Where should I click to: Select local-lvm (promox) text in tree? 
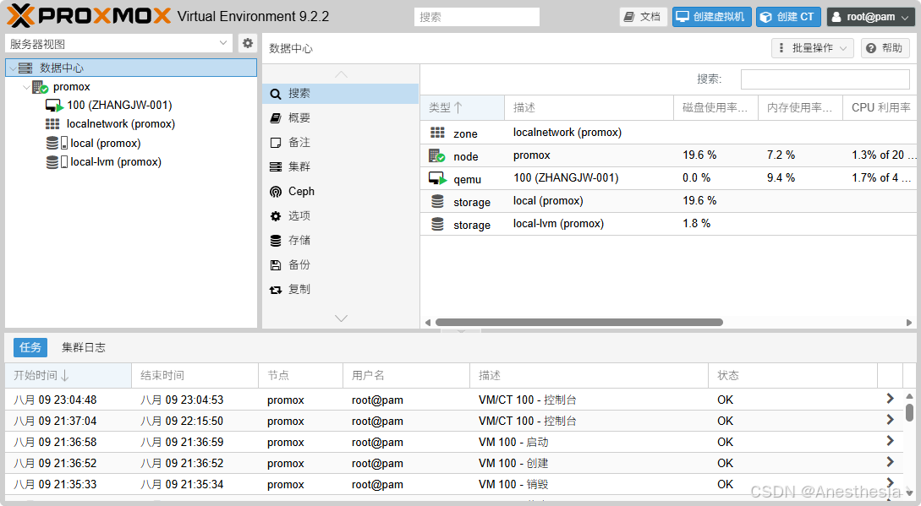(116, 162)
